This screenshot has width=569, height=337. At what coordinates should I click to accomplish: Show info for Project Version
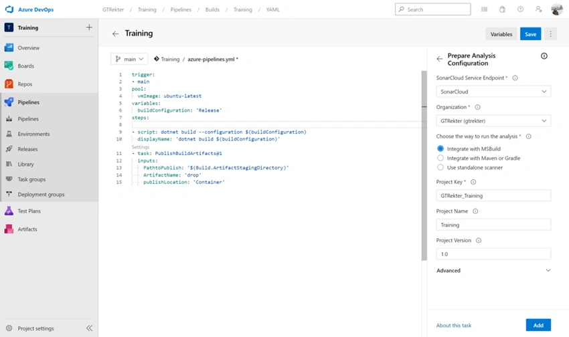479,241
